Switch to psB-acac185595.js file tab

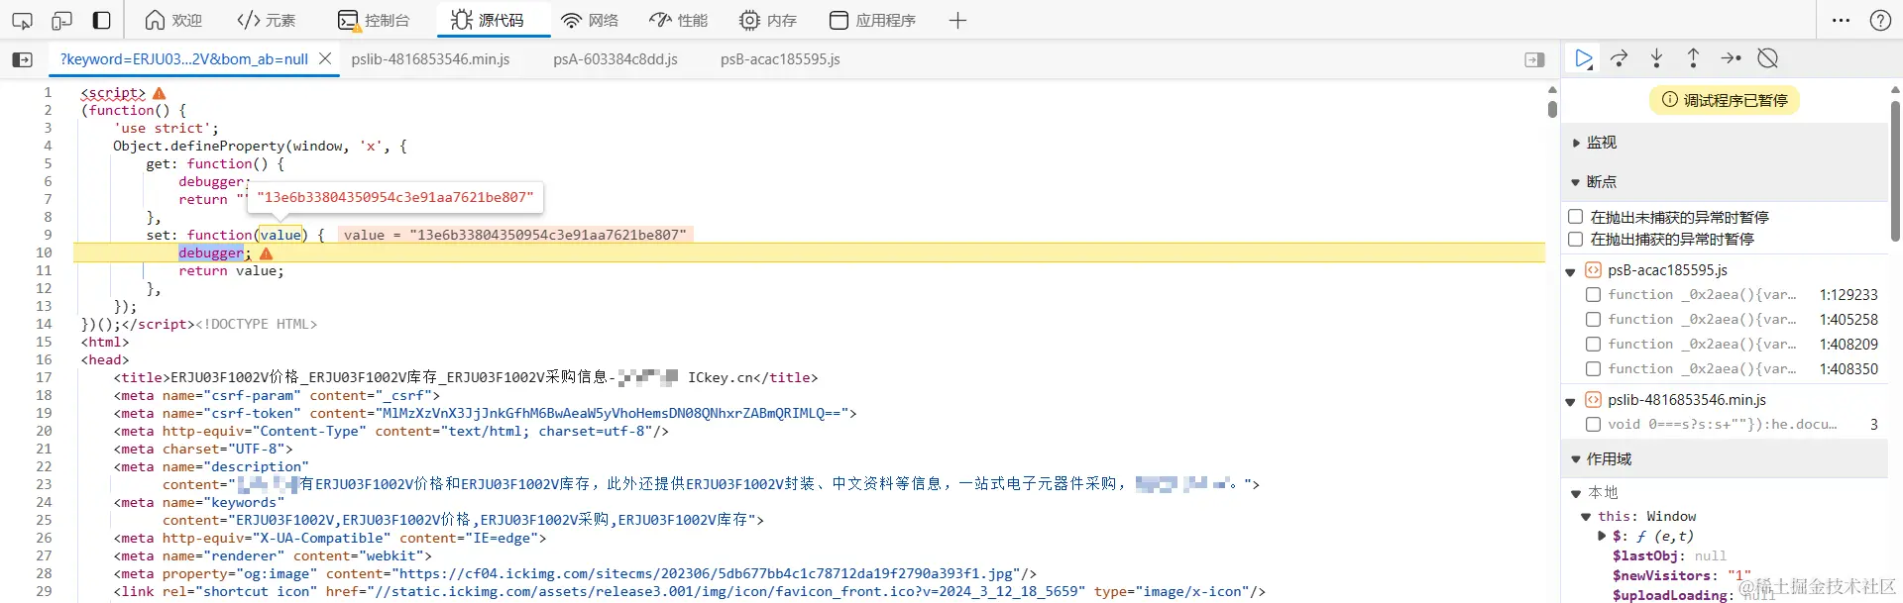pyautogui.click(x=780, y=59)
